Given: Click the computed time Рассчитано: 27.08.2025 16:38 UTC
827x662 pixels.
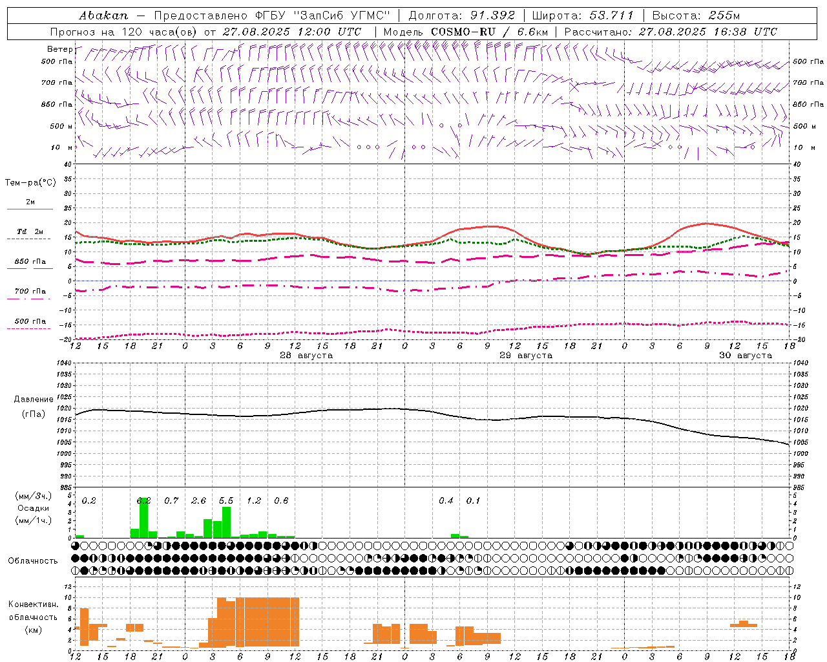Looking at the screenshot, I should tap(671, 32).
